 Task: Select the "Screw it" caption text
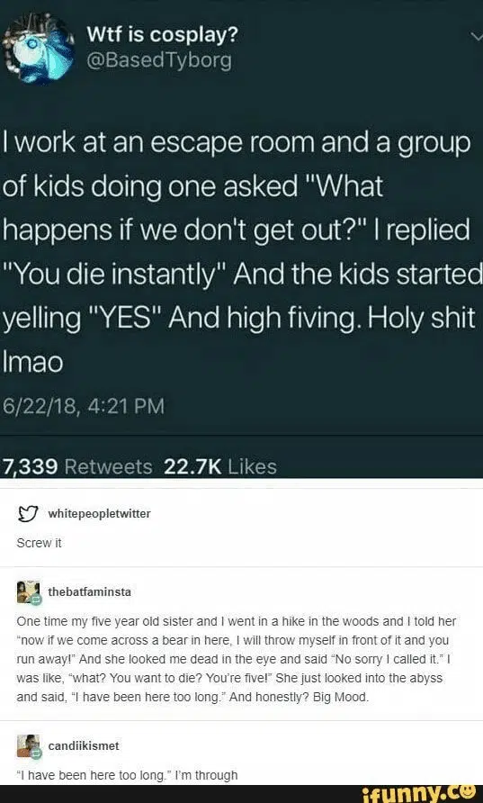(39, 544)
